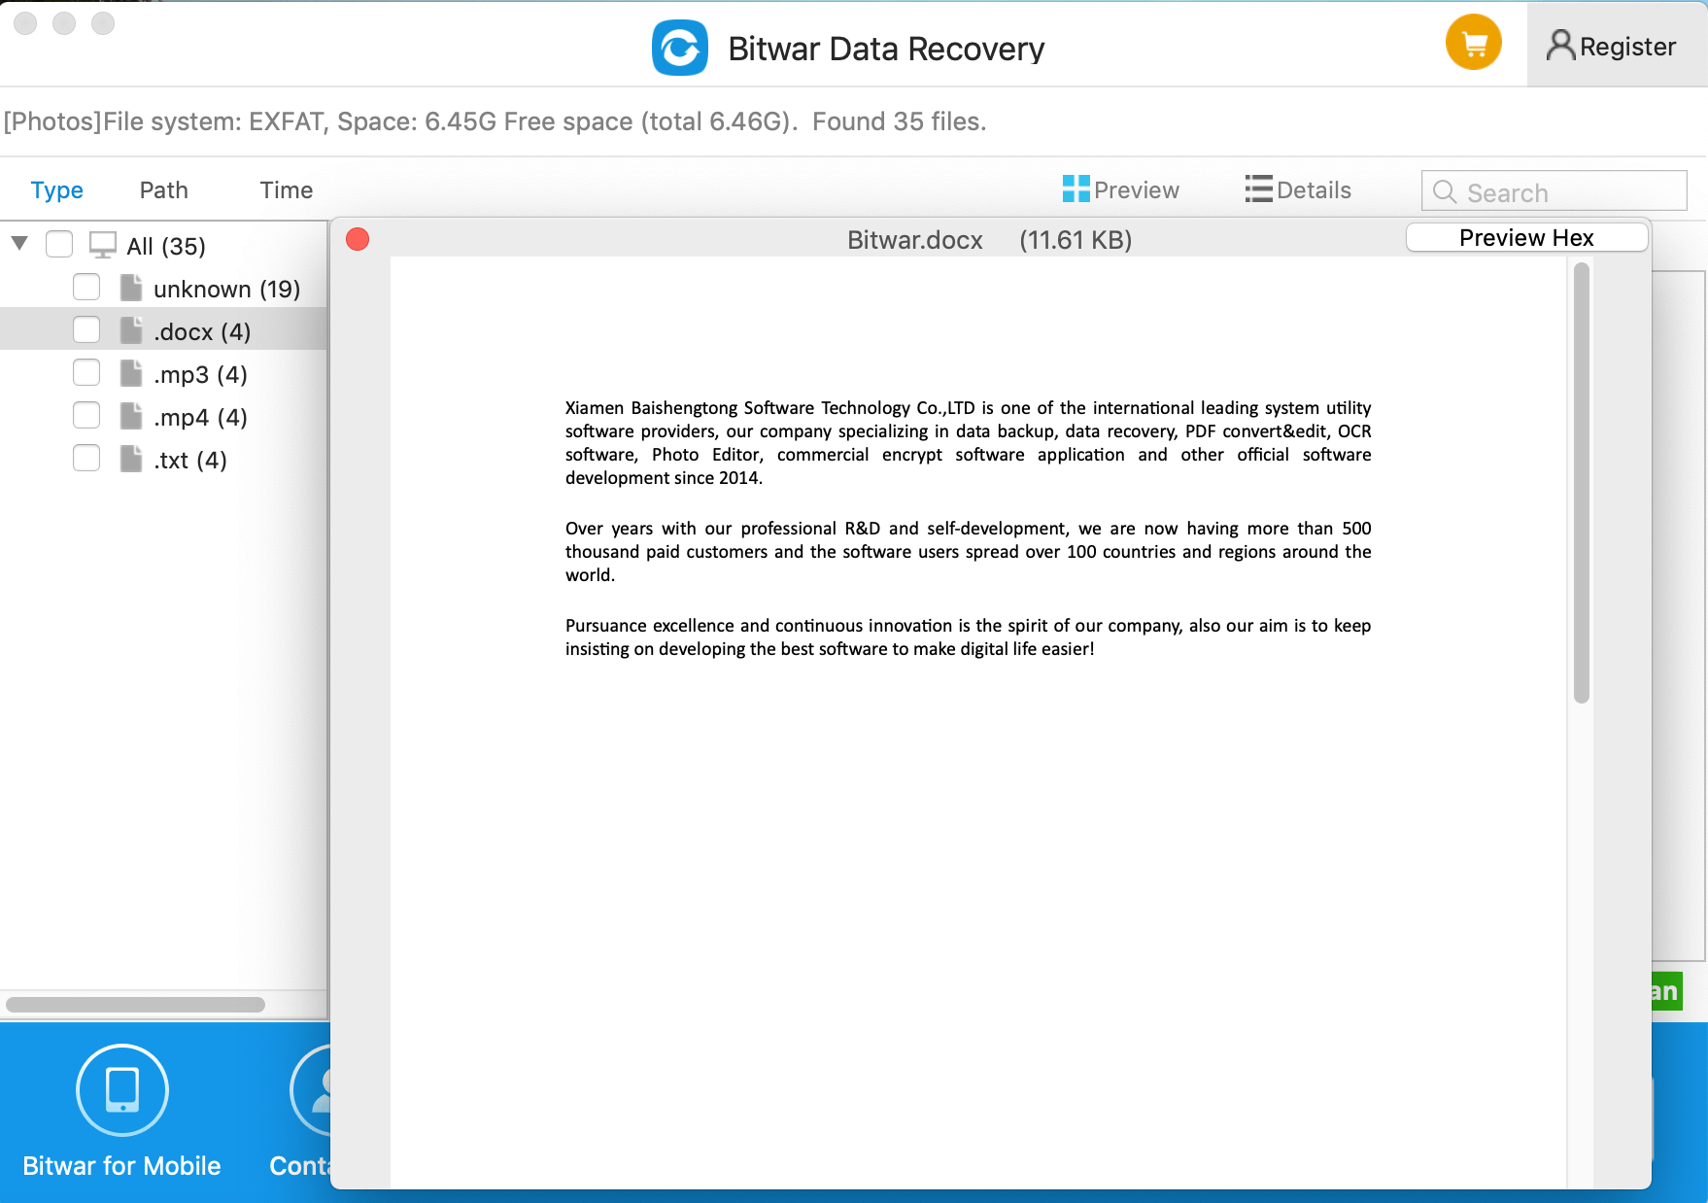The width and height of the screenshot is (1708, 1203).
Task: Click the Details list icon
Action: click(x=1259, y=189)
